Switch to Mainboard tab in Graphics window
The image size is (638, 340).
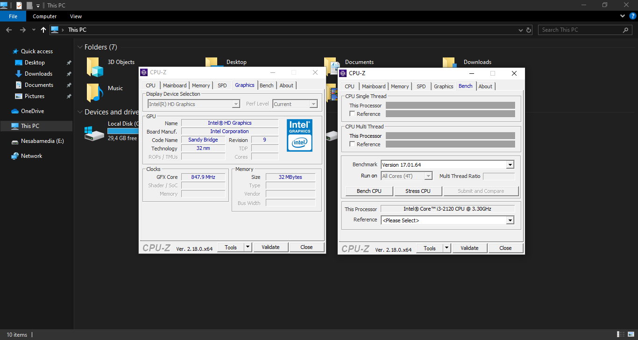point(175,85)
